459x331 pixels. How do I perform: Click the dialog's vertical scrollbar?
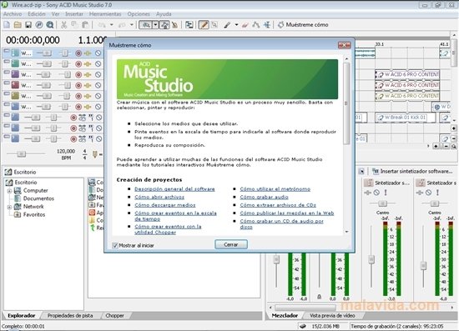pos(346,145)
